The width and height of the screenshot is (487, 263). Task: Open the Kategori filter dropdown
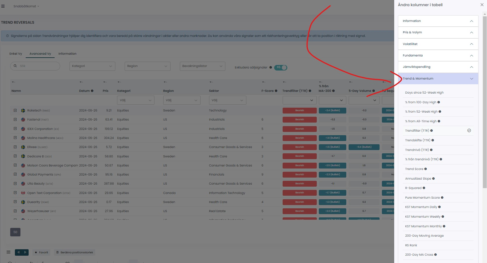(92, 66)
